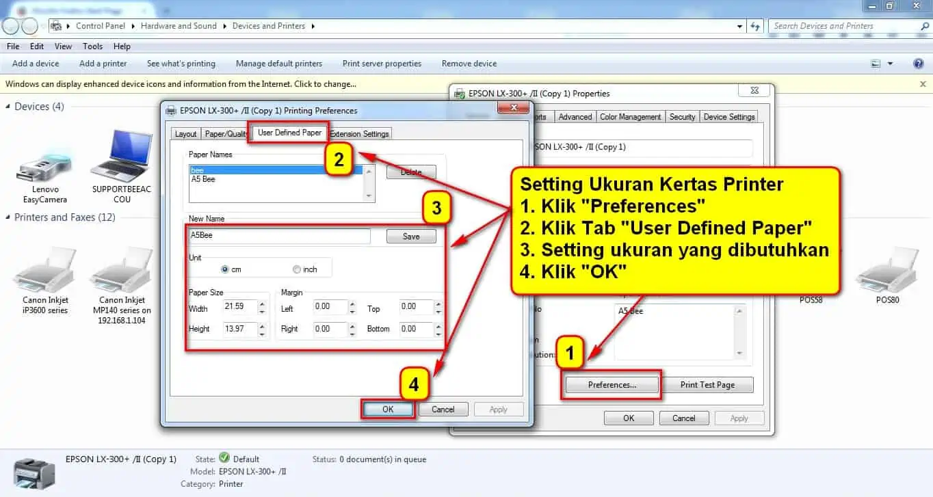Select the POS58 printer icon
Image resolution: width=933 pixels, height=497 pixels.
click(811, 299)
